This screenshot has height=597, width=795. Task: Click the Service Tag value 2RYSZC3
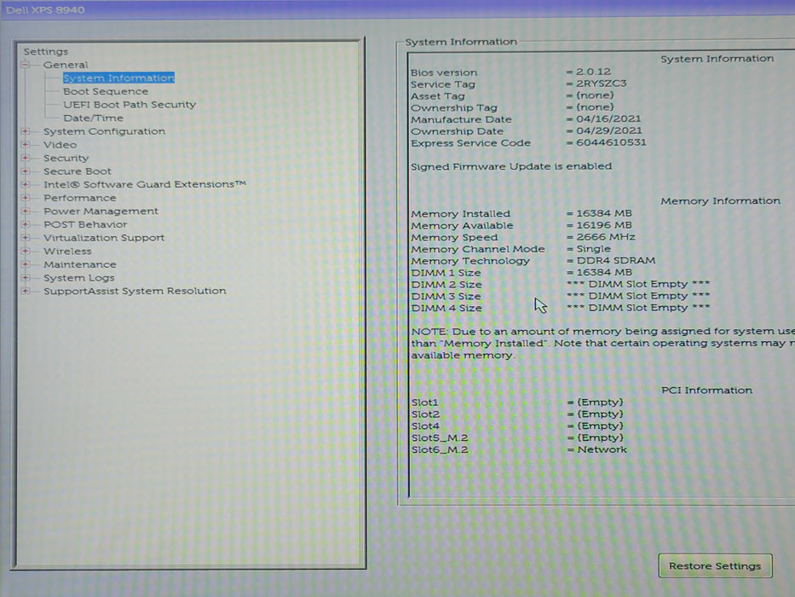pyautogui.click(x=602, y=84)
